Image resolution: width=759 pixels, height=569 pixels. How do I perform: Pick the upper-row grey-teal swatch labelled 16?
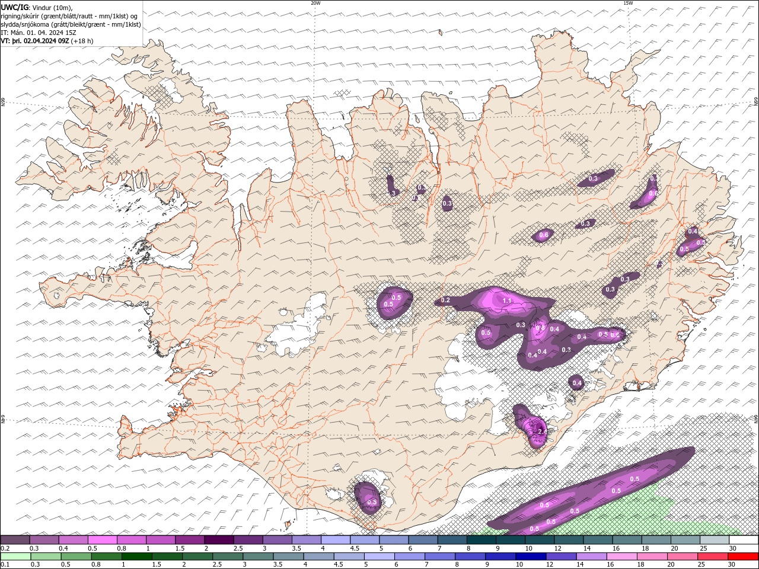click(x=627, y=540)
